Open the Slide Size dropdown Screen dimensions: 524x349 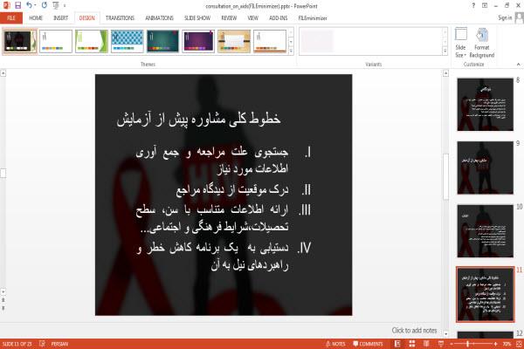pyautogui.click(x=460, y=43)
